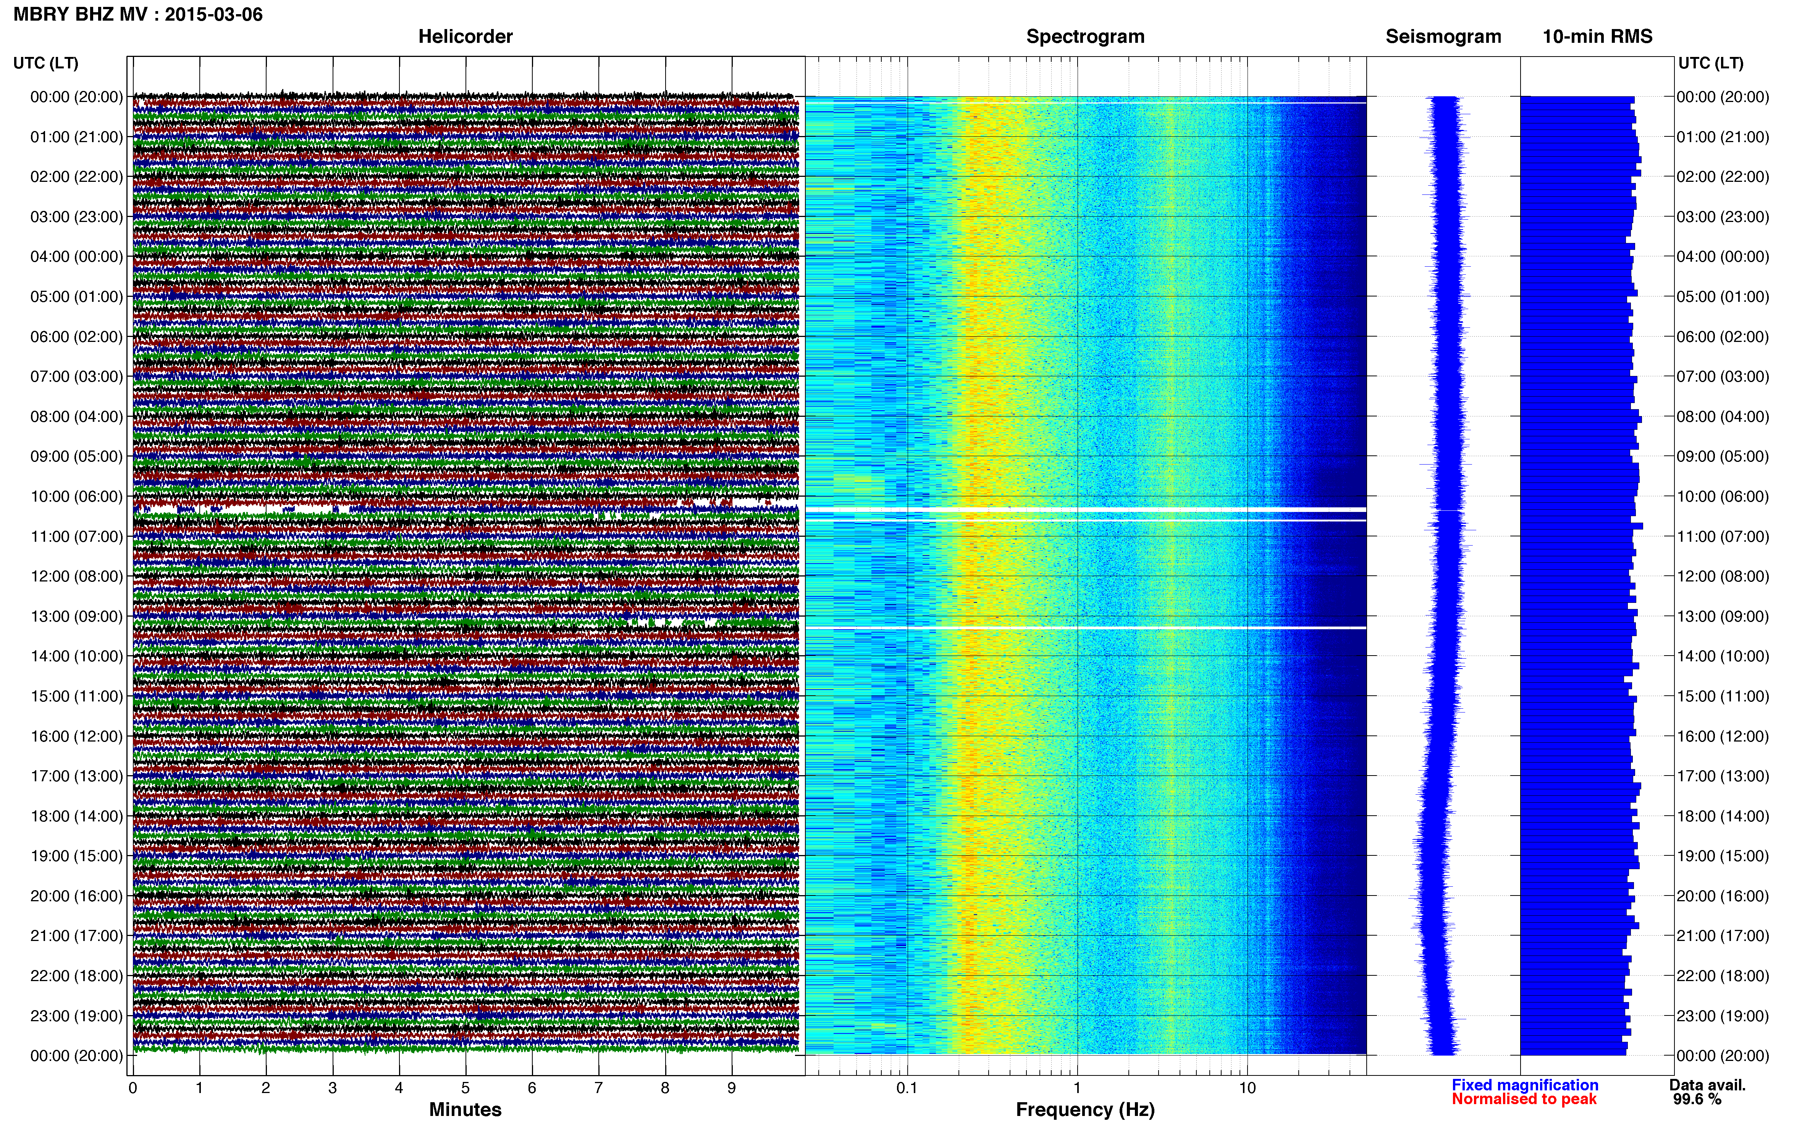Click helicorder time label '19:00 (15:00)'

[76, 856]
